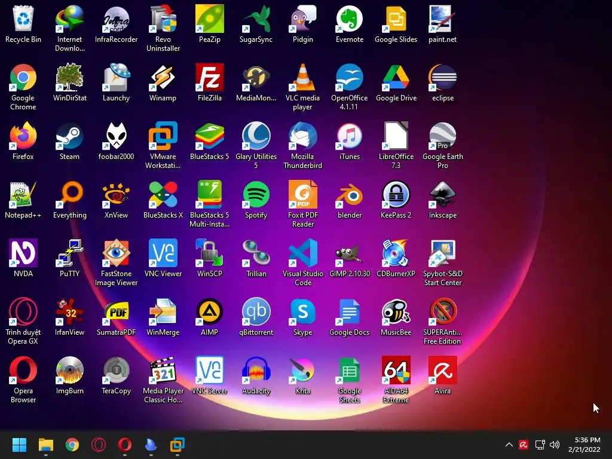Select the Firefox desktop icon

click(x=23, y=136)
